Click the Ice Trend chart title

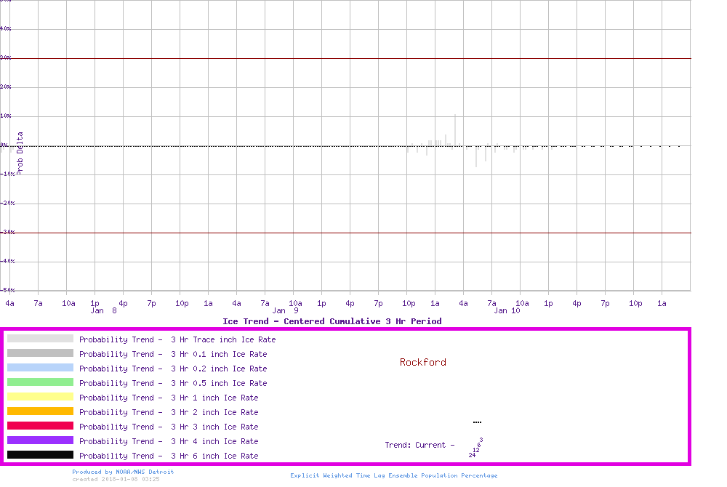[332, 321]
